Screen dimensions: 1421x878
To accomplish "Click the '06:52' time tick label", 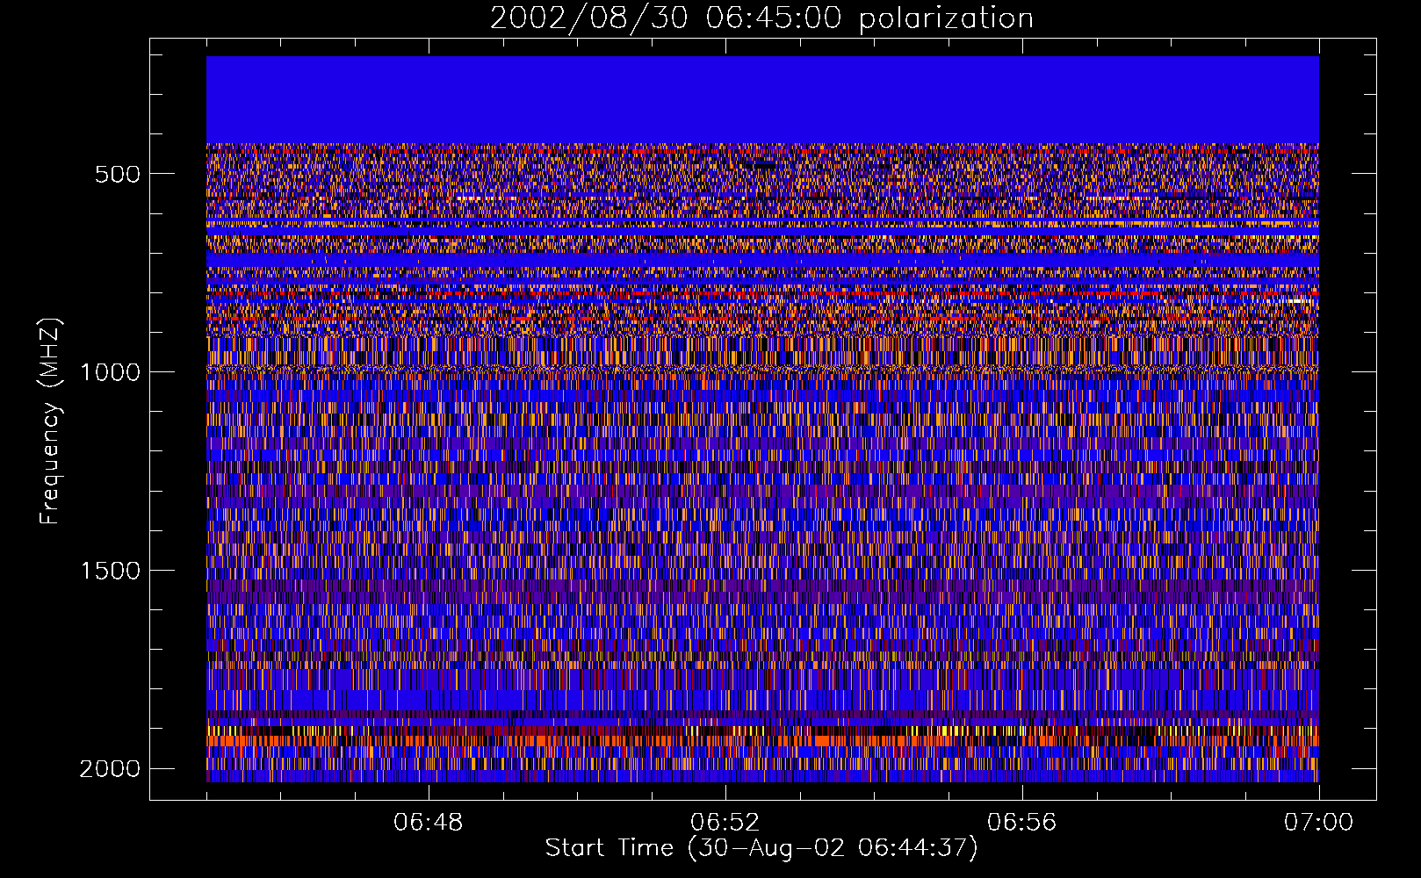I will [x=725, y=823].
